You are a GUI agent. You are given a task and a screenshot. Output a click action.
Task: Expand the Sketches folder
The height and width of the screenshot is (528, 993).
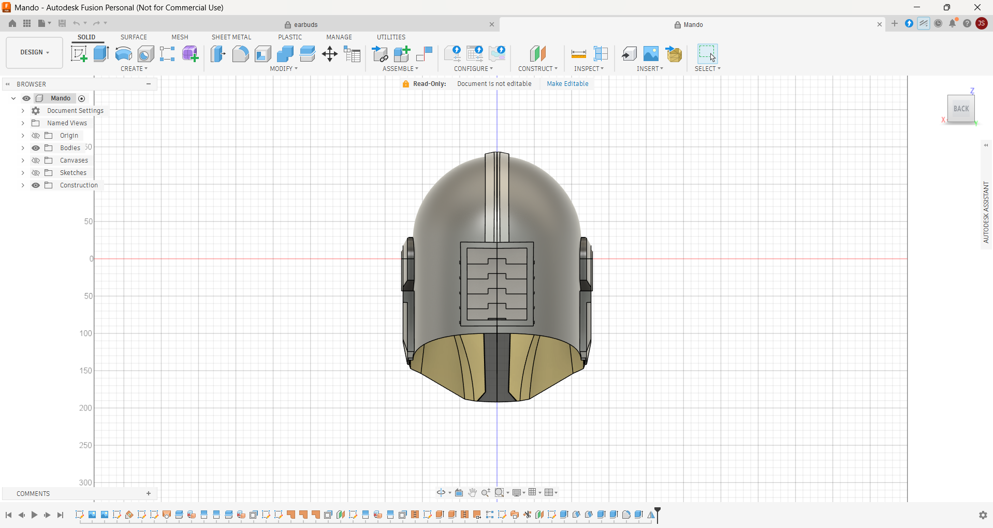coord(23,173)
